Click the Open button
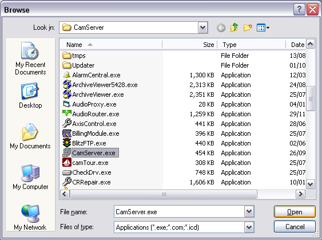 click(295, 211)
